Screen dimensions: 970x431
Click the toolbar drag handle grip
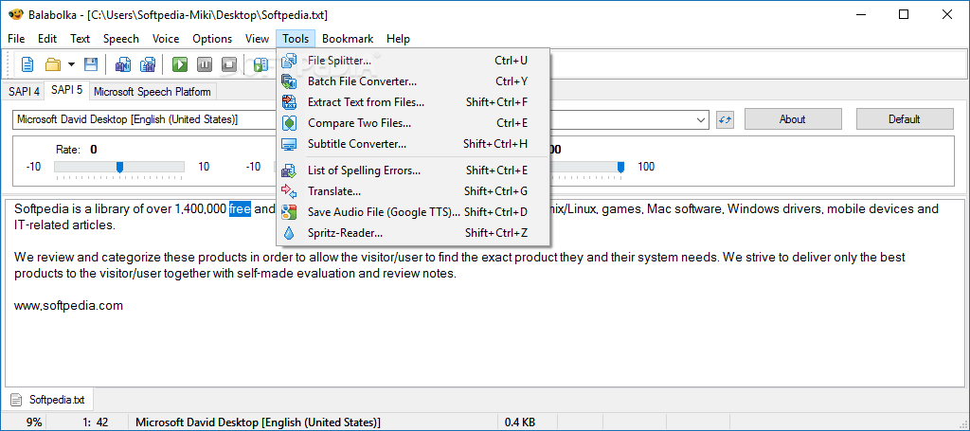tap(9, 63)
